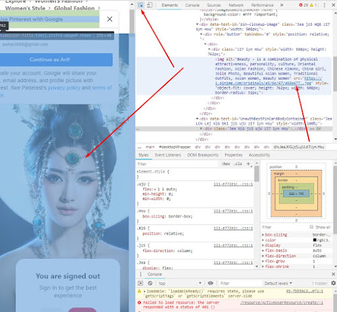This screenshot has width=337, height=312.
Task: Activate the inspect element picker icon
Action: coord(141,5)
